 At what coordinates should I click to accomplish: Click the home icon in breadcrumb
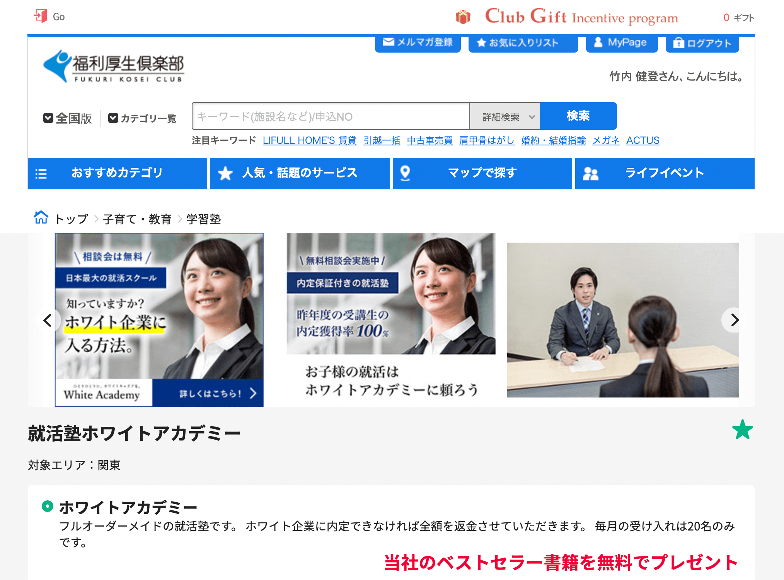[x=41, y=218]
